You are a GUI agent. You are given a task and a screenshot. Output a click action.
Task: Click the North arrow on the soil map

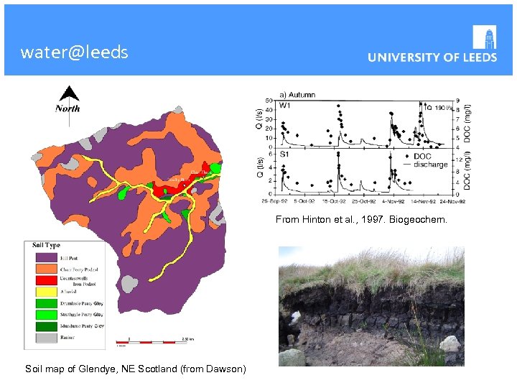point(69,106)
